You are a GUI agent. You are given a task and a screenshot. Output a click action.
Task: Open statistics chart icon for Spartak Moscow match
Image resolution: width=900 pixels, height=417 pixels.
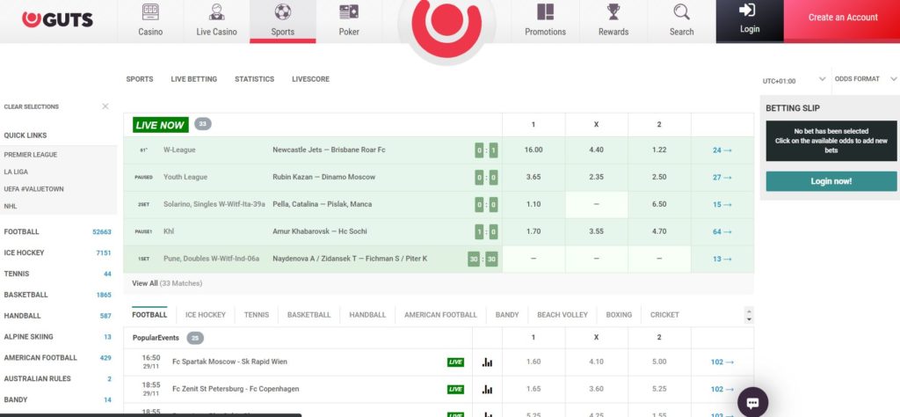pyautogui.click(x=488, y=362)
